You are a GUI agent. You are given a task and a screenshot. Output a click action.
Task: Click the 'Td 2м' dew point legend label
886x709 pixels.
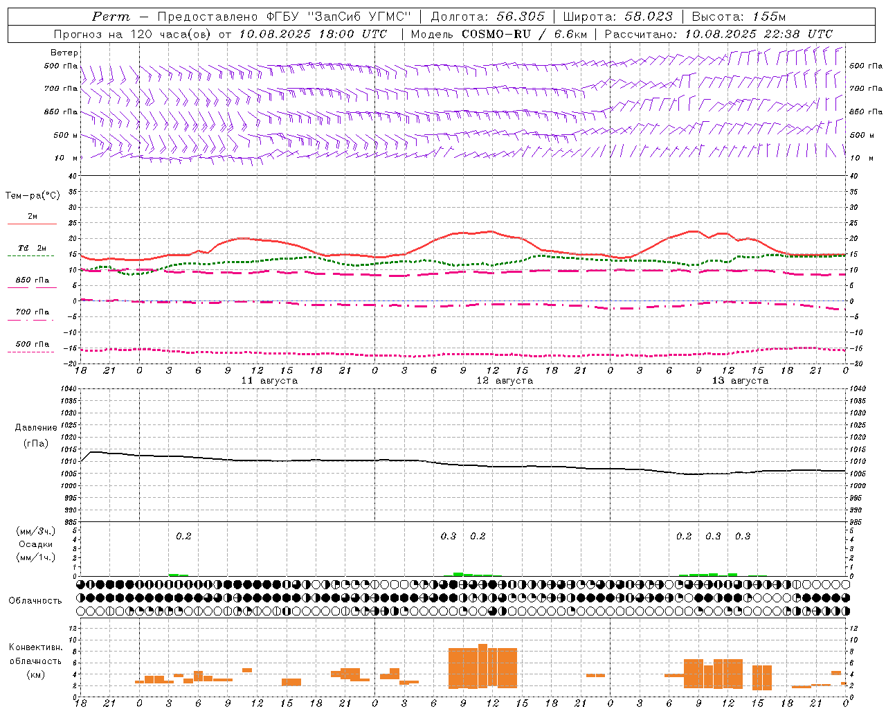(x=33, y=248)
